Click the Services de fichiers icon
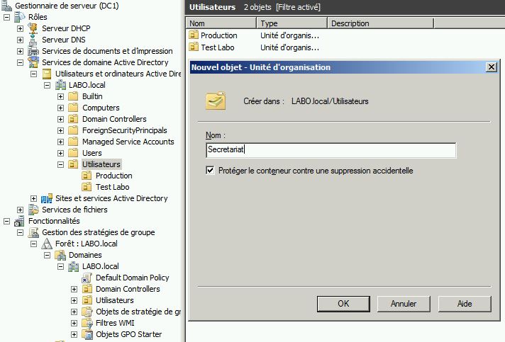 tap(33, 210)
